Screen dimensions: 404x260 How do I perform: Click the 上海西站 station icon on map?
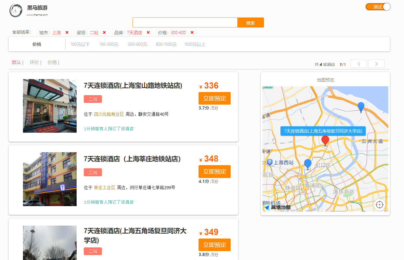point(269,162)
